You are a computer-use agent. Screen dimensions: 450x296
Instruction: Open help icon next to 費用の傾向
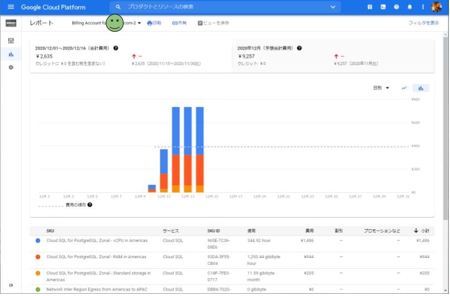90,205
